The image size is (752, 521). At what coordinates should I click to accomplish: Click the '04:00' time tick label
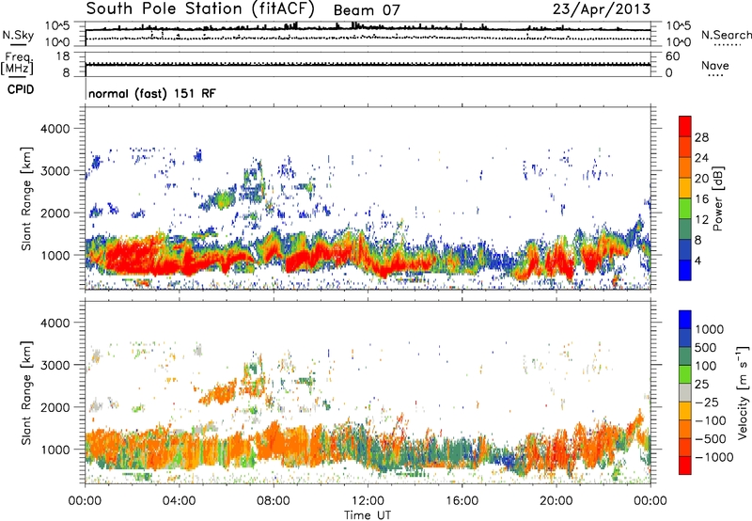(x=179, y=501)
